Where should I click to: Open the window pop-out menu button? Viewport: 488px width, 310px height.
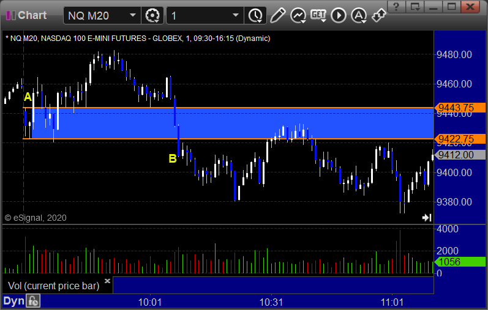point(415,6)
